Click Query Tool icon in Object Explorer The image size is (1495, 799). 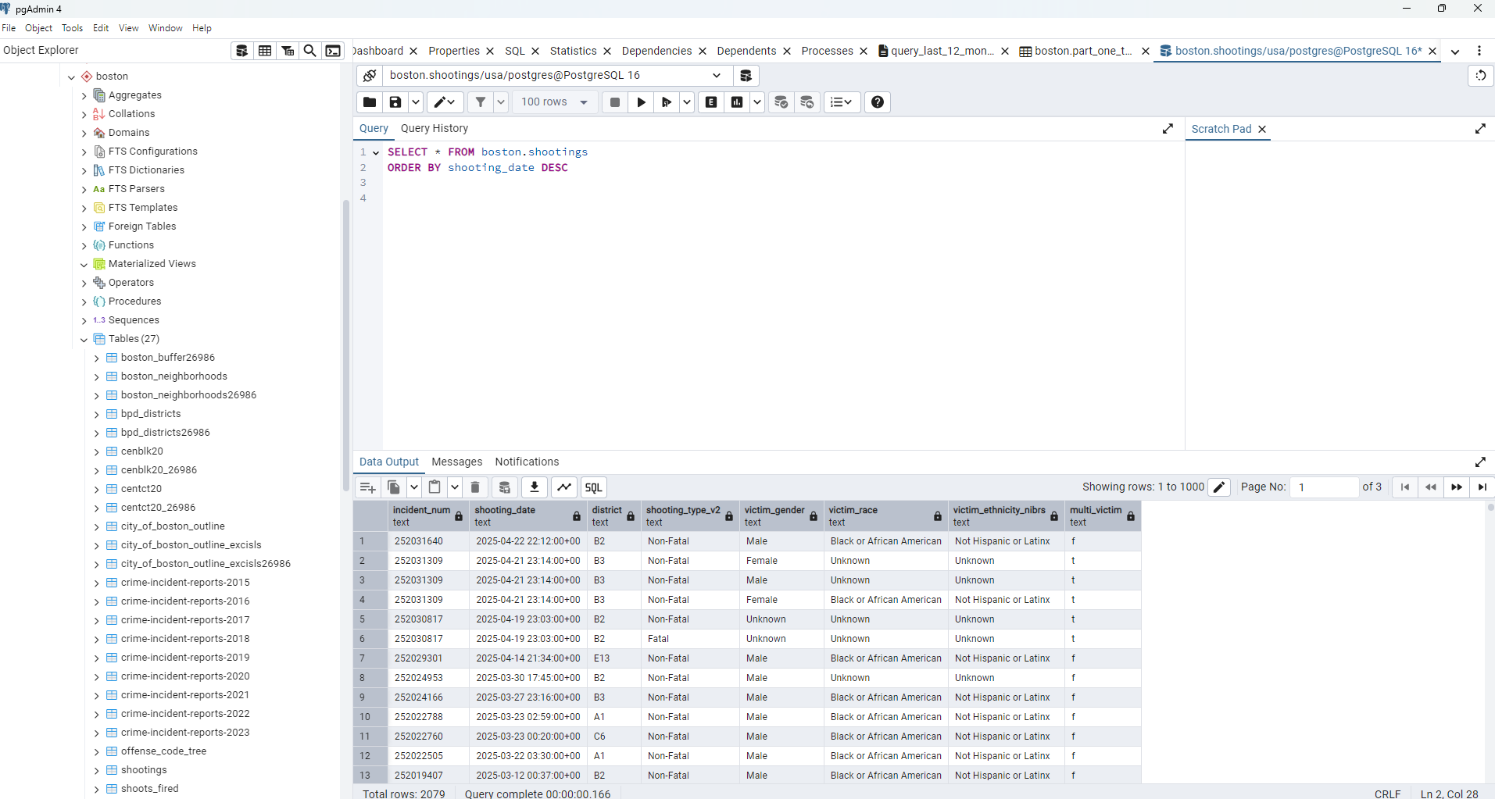(242, 51)
